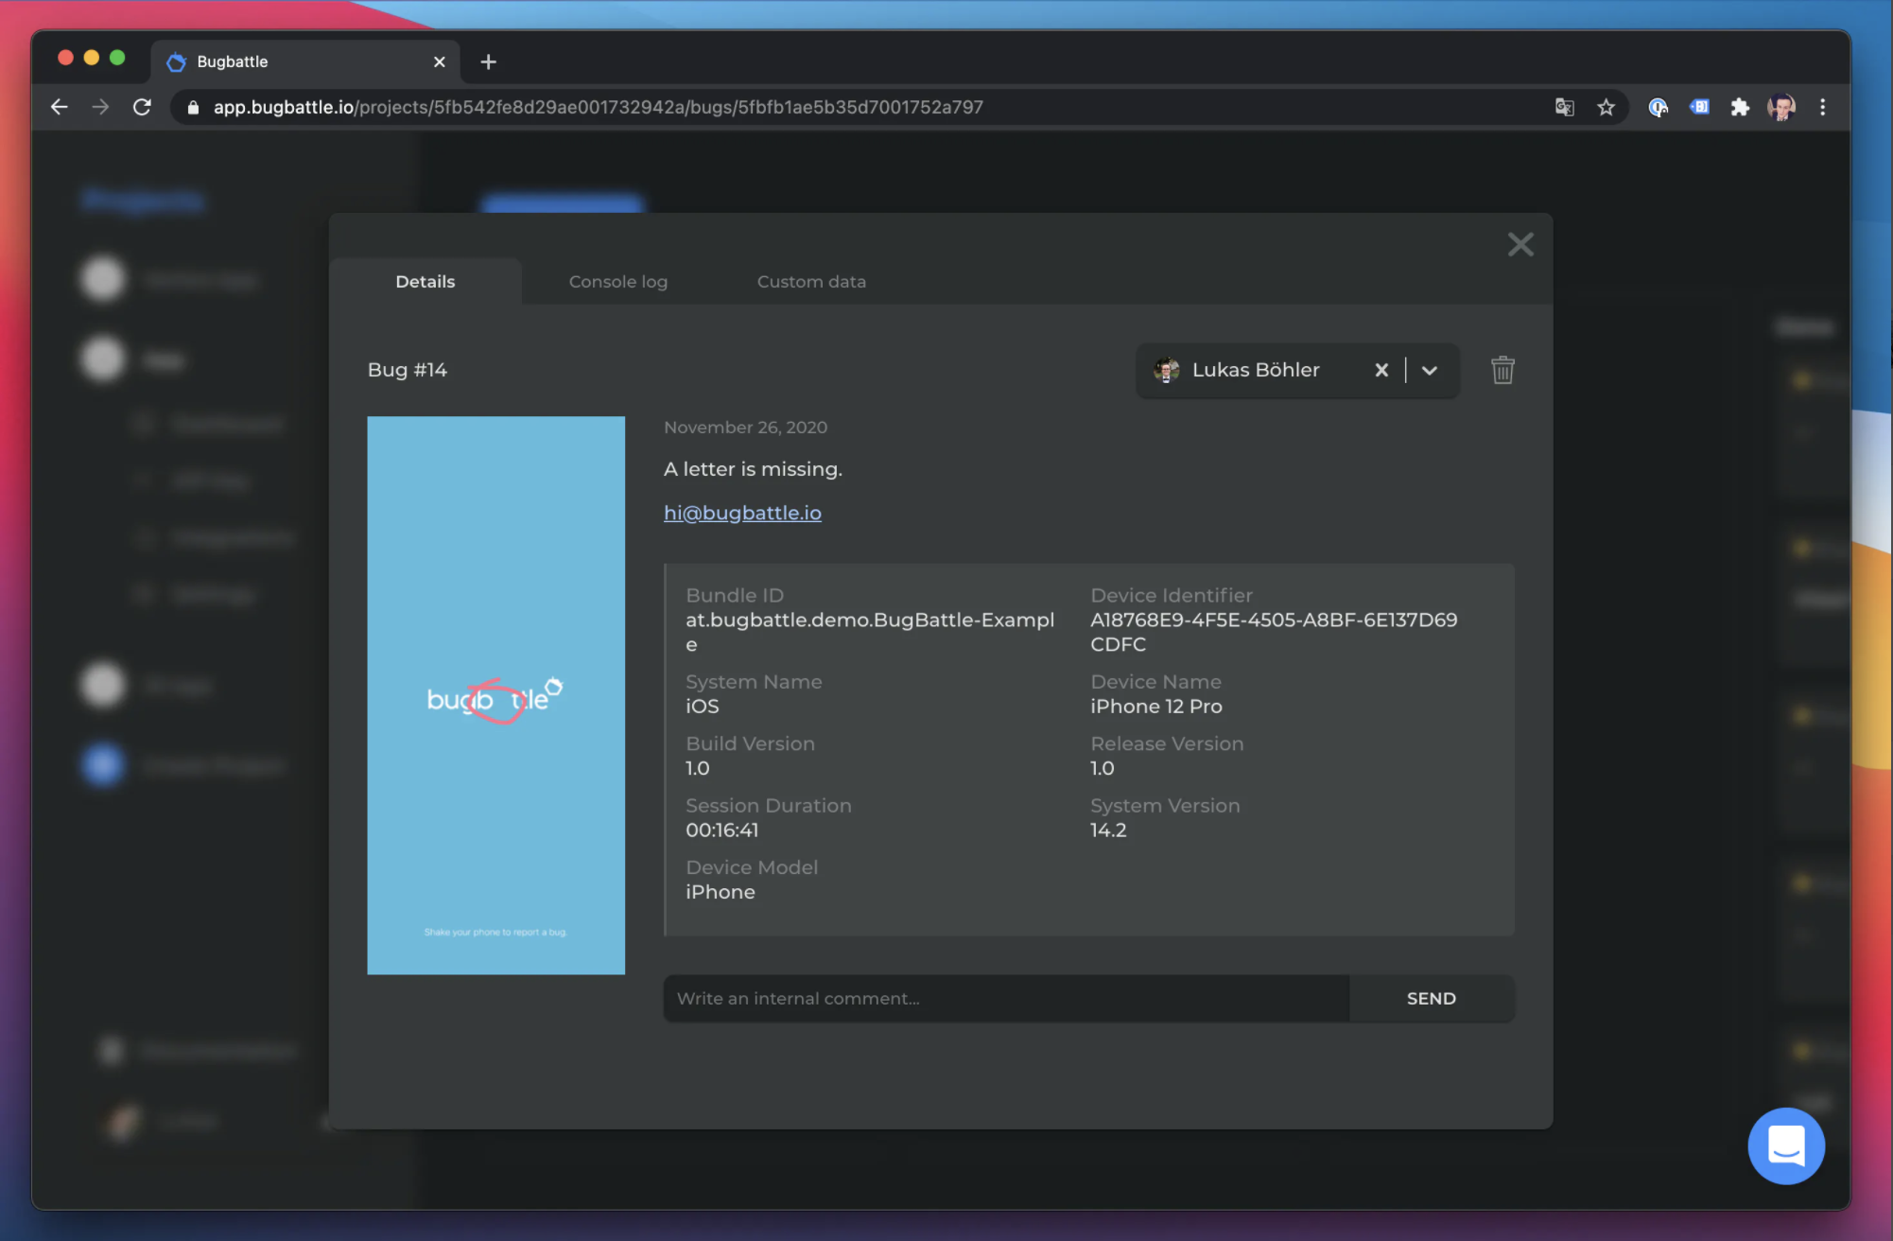
Task: Open Chrome profile avatar
Action: tap(1781, 107)
